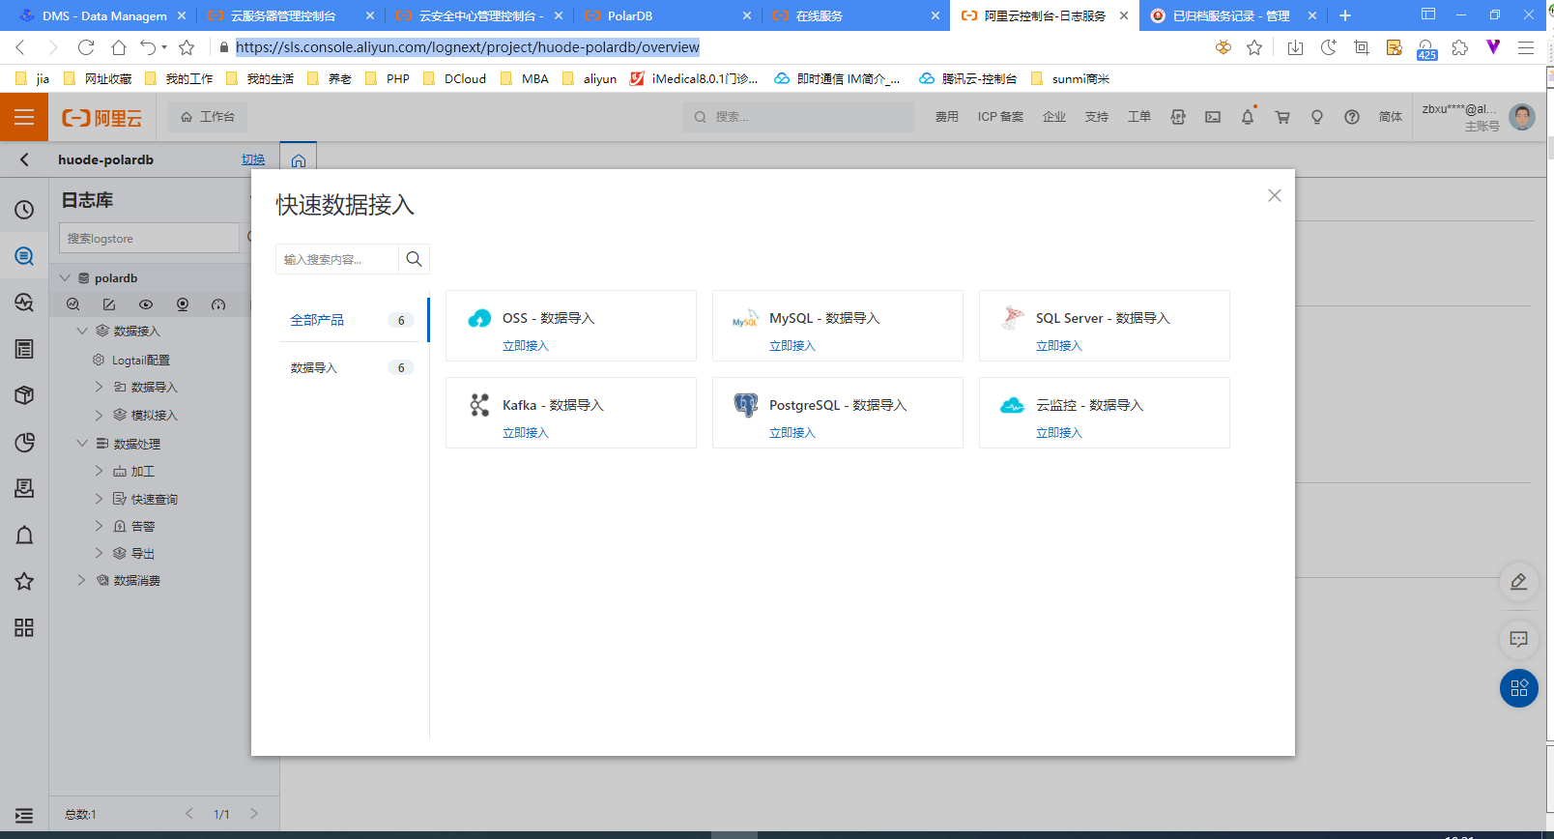Open the 费用 menu

coord(947,117)
